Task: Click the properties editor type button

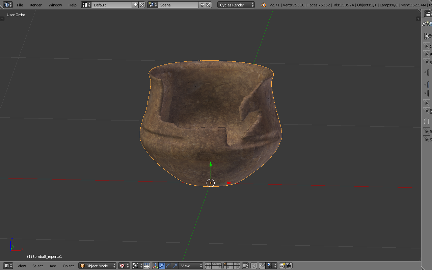Action: pos(428,13)
